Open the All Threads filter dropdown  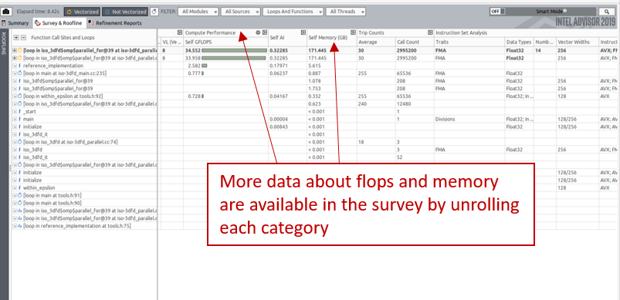point(346,12)
